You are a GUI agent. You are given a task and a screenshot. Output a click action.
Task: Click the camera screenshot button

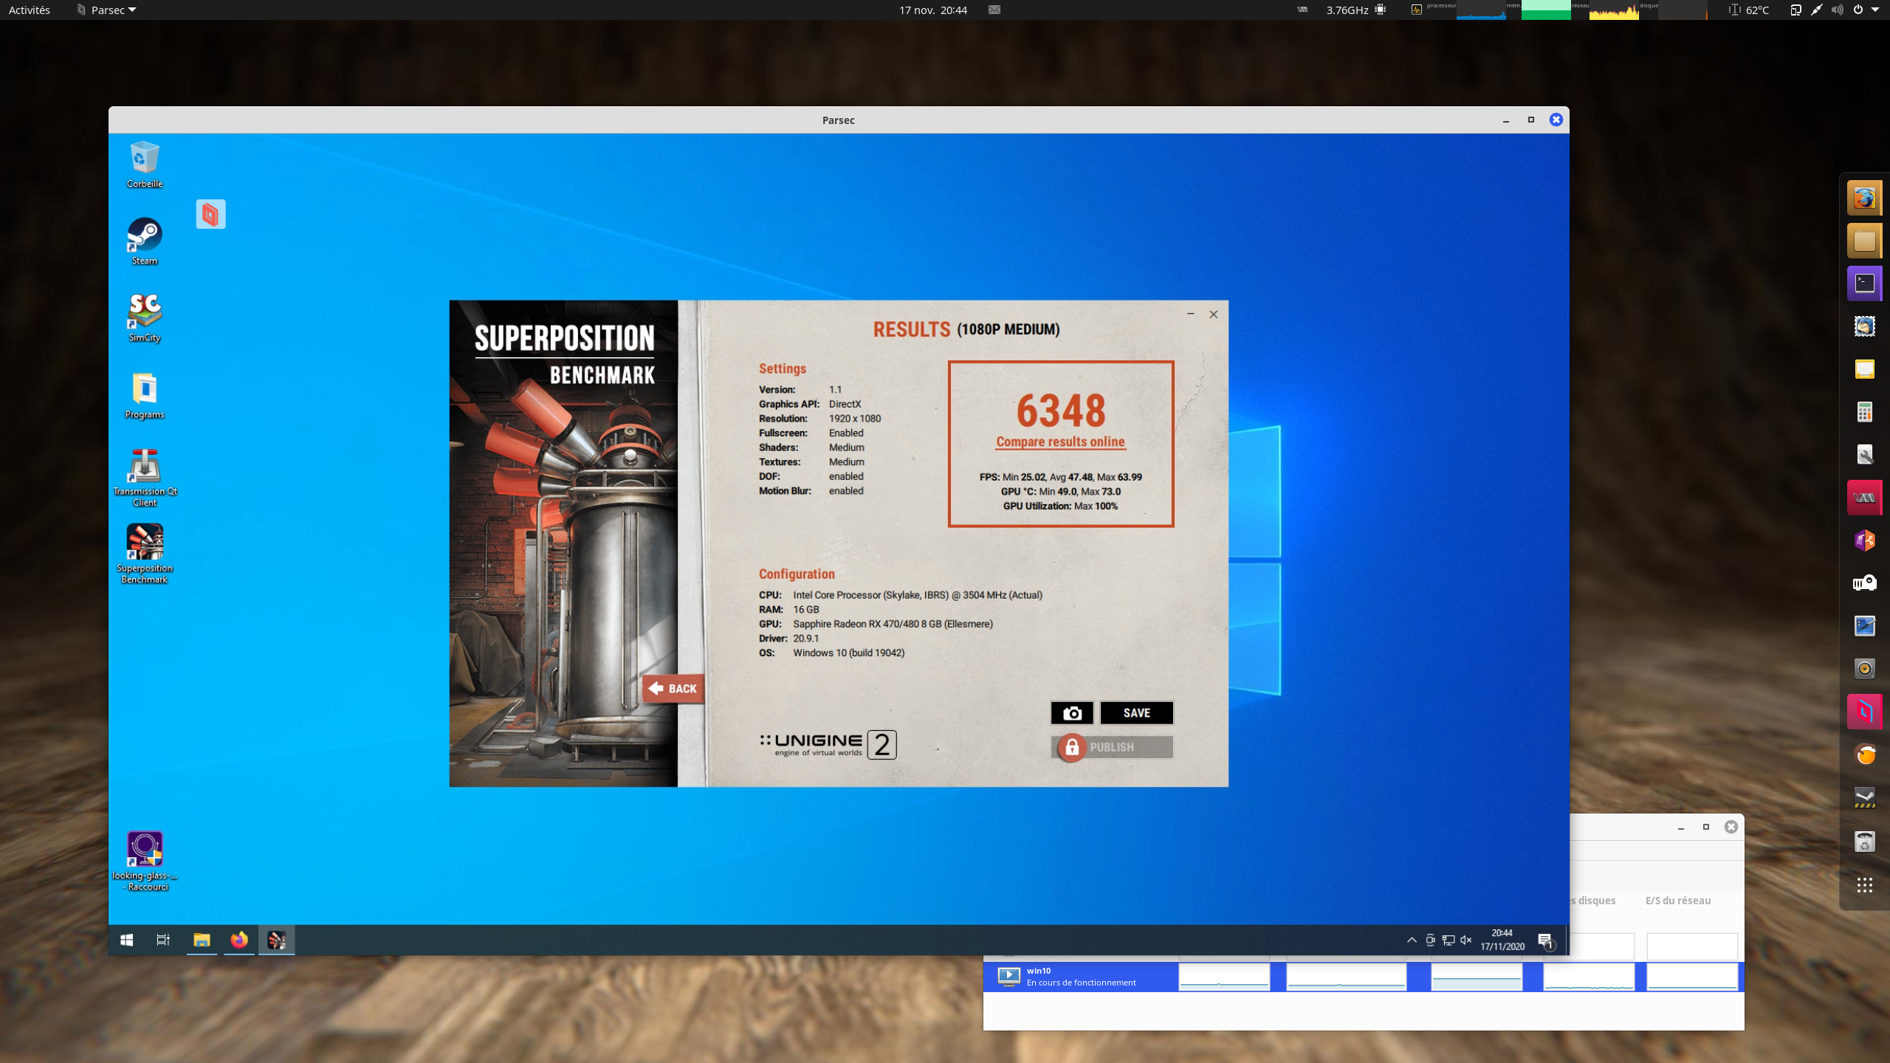[1071, 712]
